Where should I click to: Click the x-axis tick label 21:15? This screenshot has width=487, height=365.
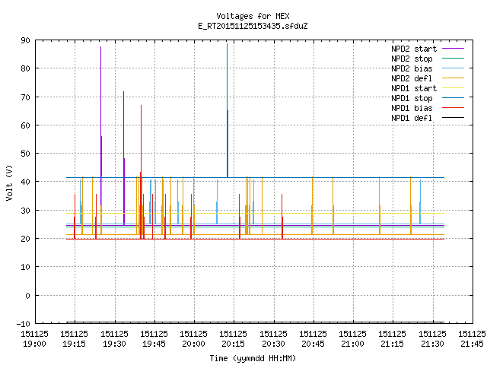392,344
